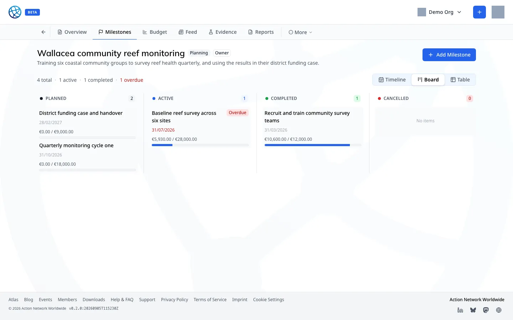Click the version string v0.2.0:20260905T115230Z
The image size is (513, 320).
[94, 309]
